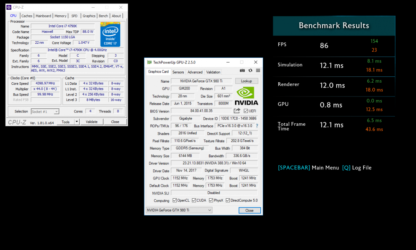Toggle the DirectCompute 5.0 checkbox

coord(228,200)
